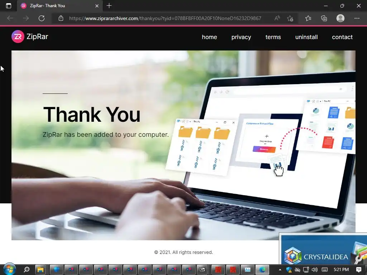Open the browser profile menu
This screenshot has width=367, height=275.
coord(340,18)
